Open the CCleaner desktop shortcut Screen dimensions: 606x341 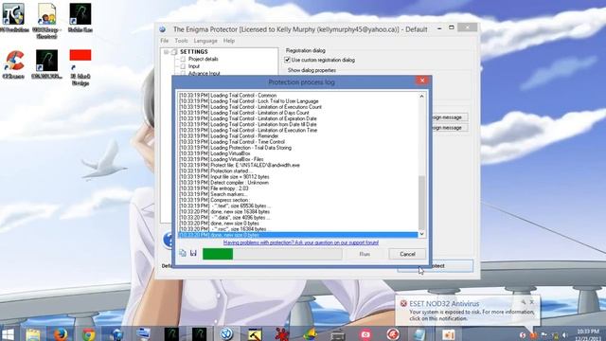click(x=14, y=64)
